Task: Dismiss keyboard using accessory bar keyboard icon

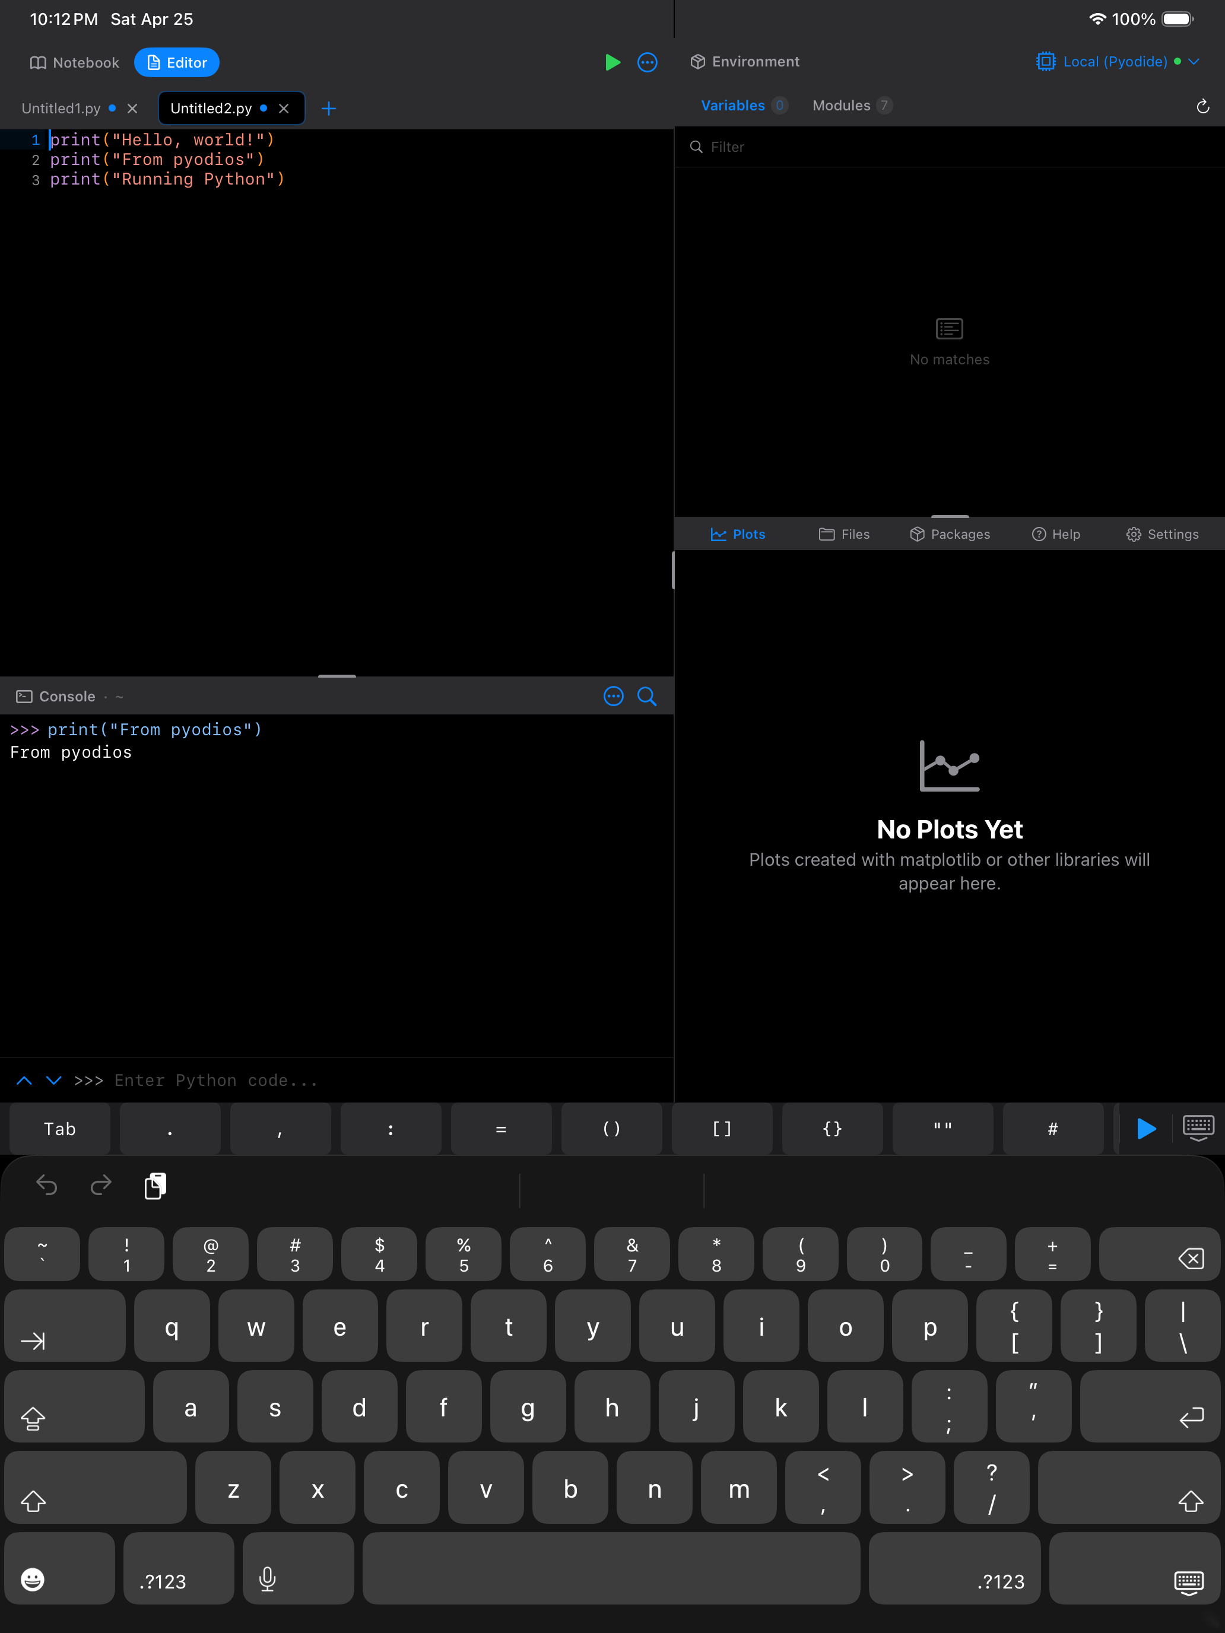Action: coord(1198,1129)
